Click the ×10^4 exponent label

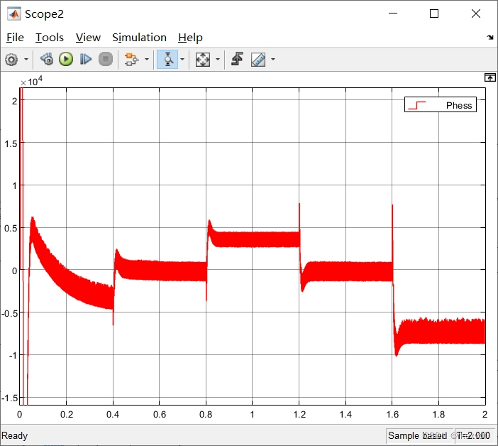point(31,82)
